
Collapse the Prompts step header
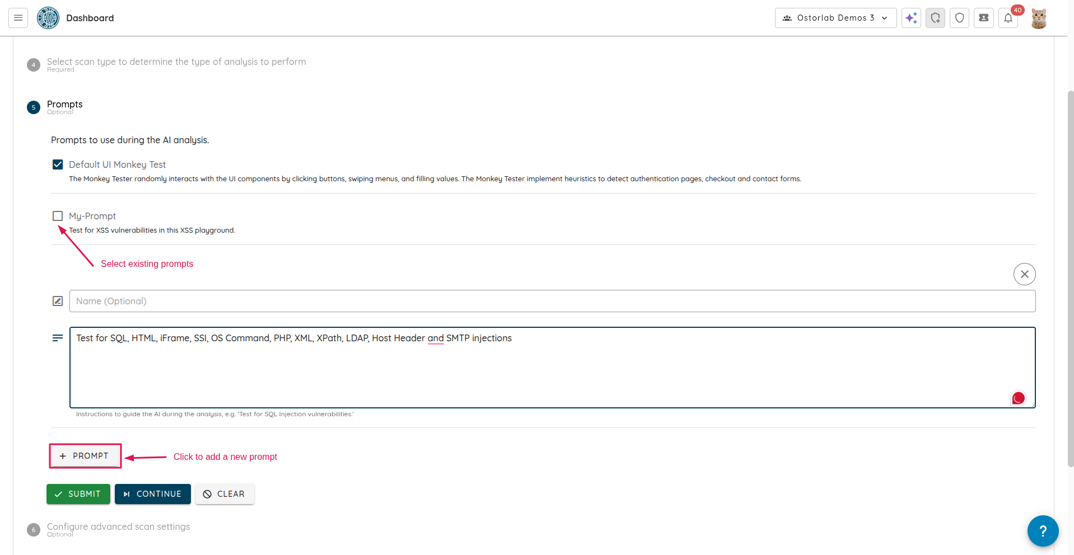[x=64, y=105]
